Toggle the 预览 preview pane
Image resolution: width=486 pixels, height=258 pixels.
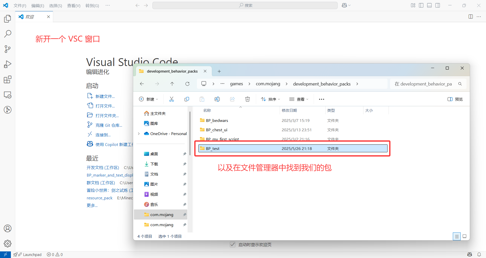pyautogui.click(x=455, y=99)
